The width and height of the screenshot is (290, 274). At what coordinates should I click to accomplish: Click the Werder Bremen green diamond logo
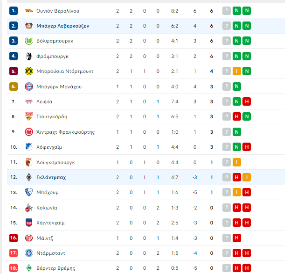(x=29, y=268)
